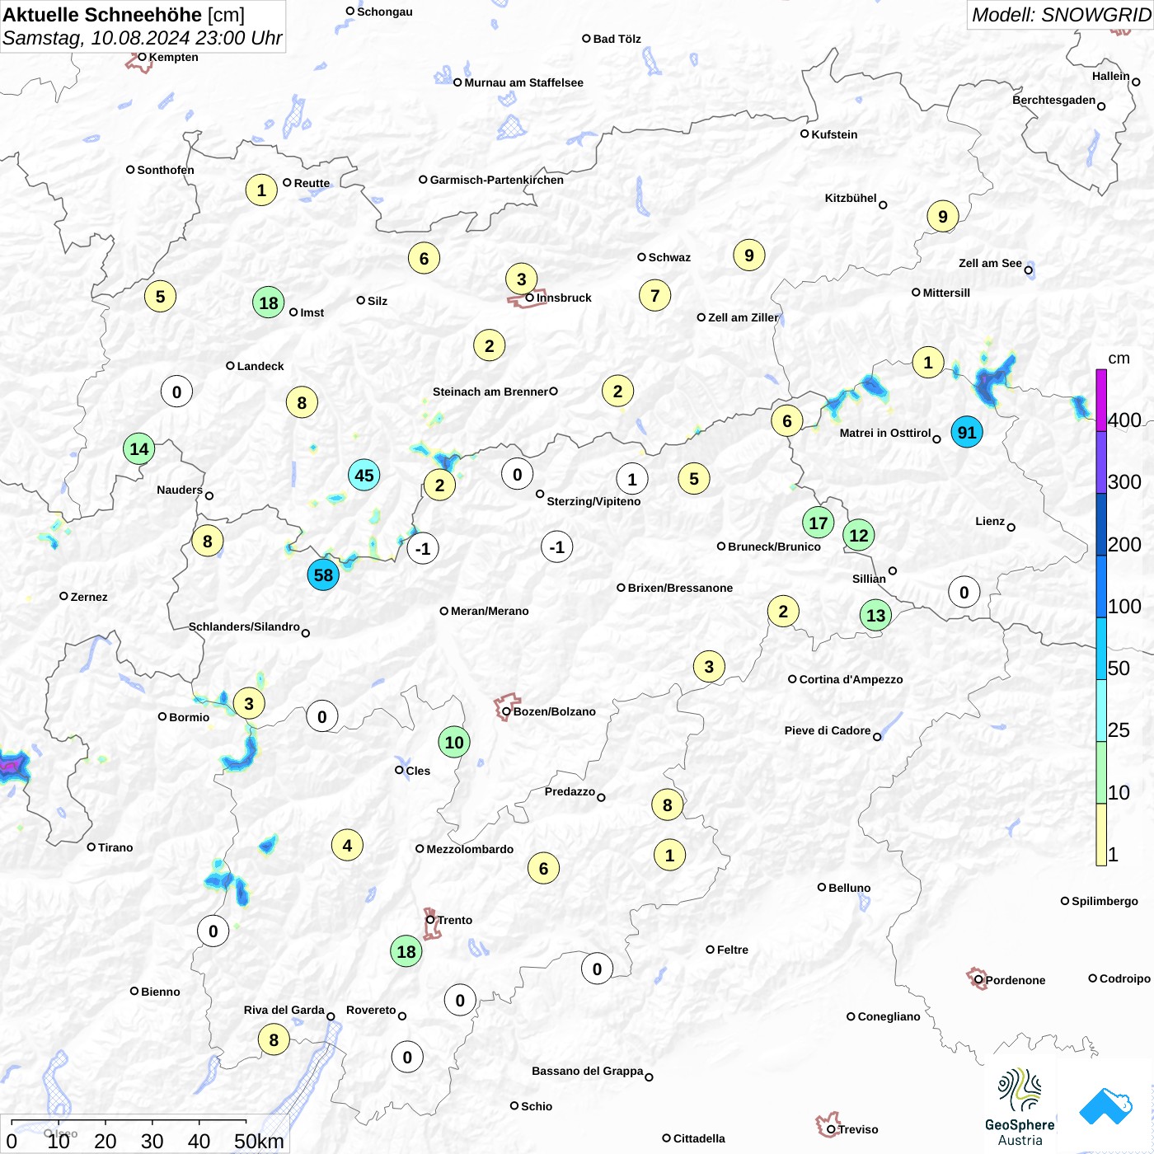Image resolution: width=1154 pixels, height=1154 pixels.
Task: Select the 18 cm marker near Trento
Action: [x=406, y=951]
